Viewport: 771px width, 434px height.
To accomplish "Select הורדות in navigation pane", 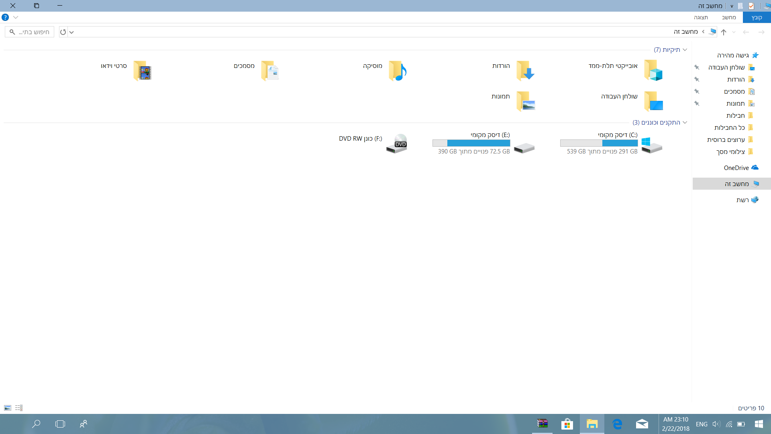I will (741, 80).
